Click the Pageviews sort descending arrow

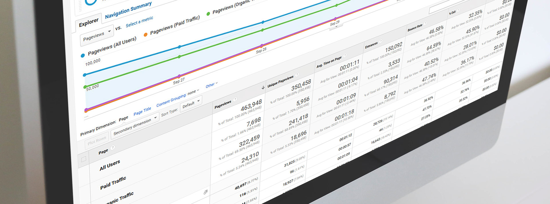pos(263,87)
